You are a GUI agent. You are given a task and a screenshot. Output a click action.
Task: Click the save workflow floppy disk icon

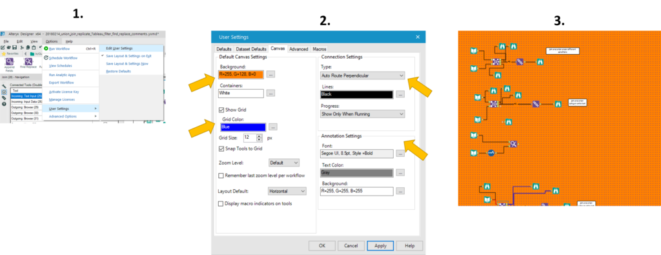click(14, 48)
